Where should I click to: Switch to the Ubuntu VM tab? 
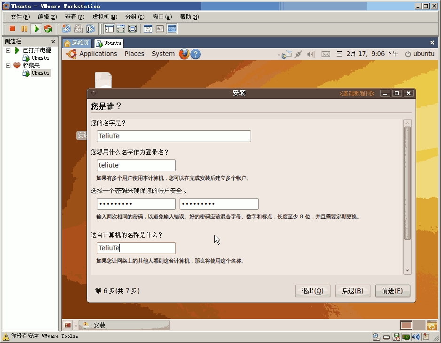(x=109, y=43)
